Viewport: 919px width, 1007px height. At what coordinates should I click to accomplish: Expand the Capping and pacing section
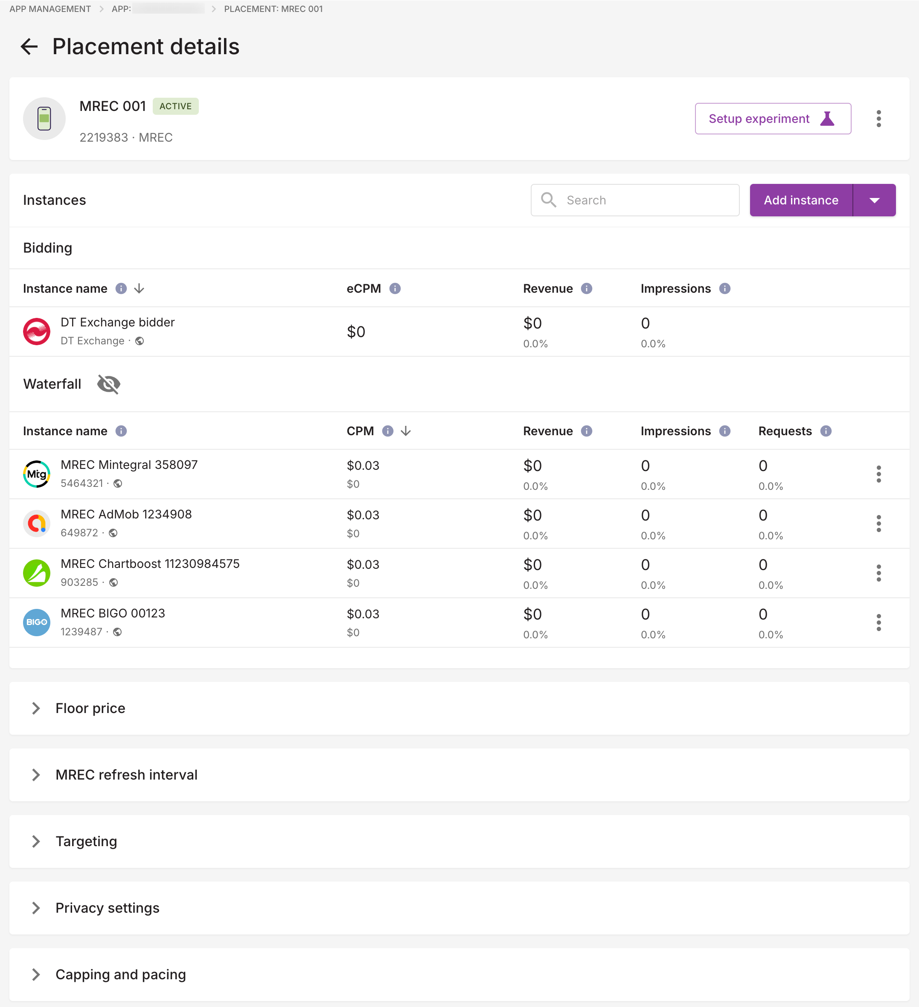tap(36, 974)
